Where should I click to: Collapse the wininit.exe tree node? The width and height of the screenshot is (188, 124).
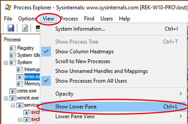[x=6, y=98]
